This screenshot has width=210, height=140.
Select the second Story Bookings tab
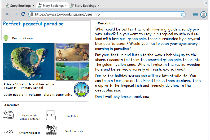[52, 6]
